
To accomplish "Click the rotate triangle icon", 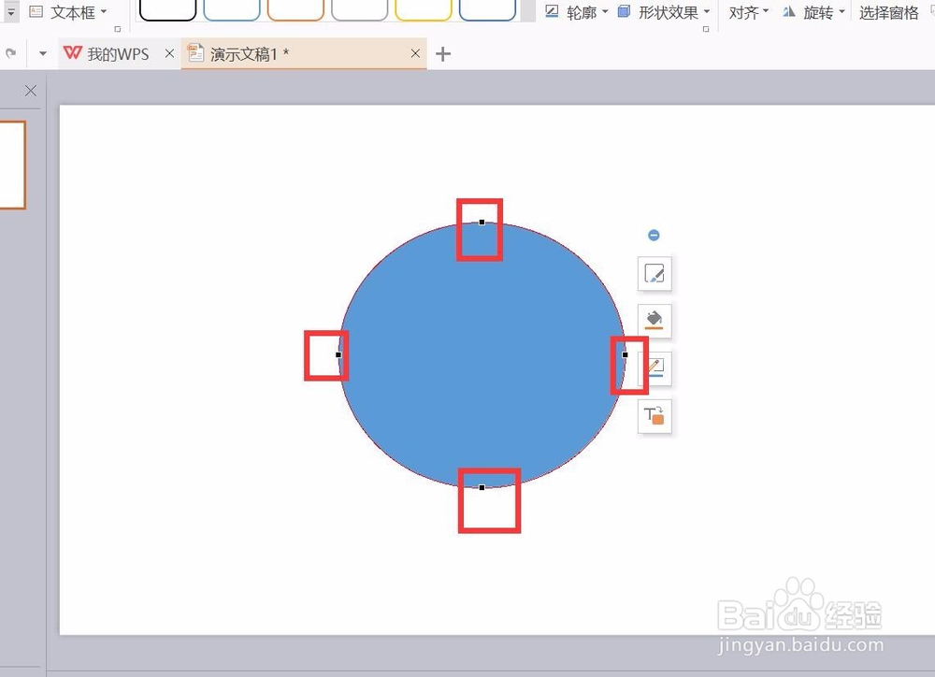I will (x=789, y=11).
